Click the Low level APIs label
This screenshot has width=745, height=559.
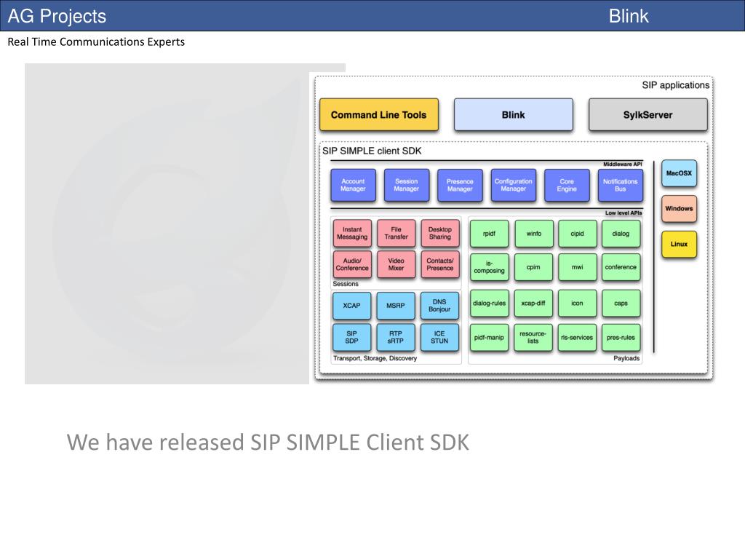coord(624,213)
